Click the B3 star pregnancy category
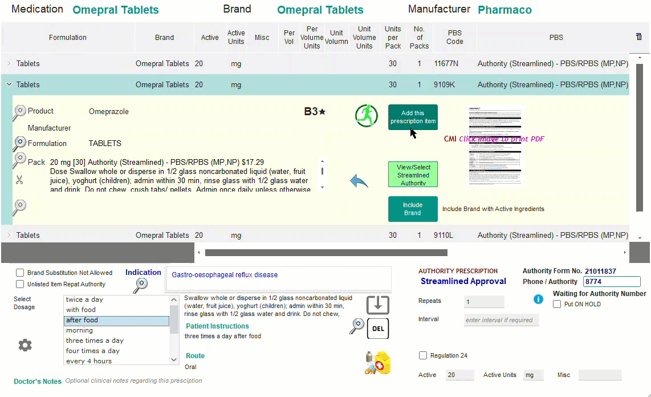 [x=315, y=111]
